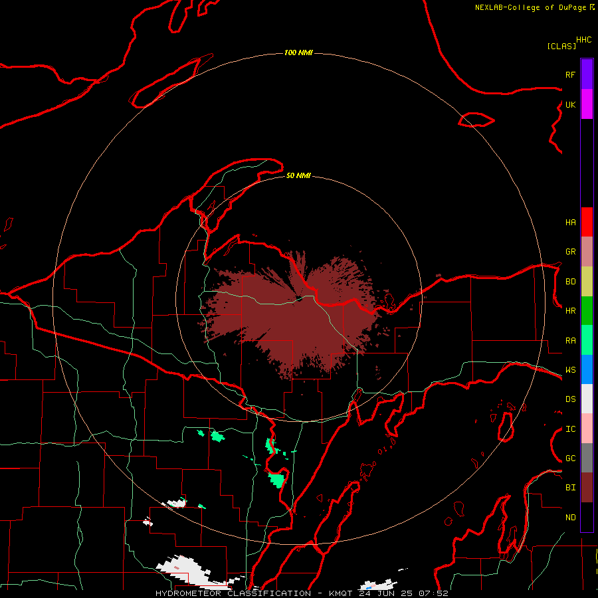Click the "BI" legend label
Image resolution: width=598 pixels, height=598 pixels.
click(570, 488)
